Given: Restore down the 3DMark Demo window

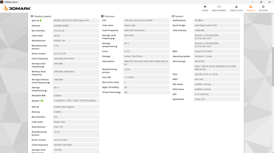Looking at the screenshot, I should tap(261, 2).
